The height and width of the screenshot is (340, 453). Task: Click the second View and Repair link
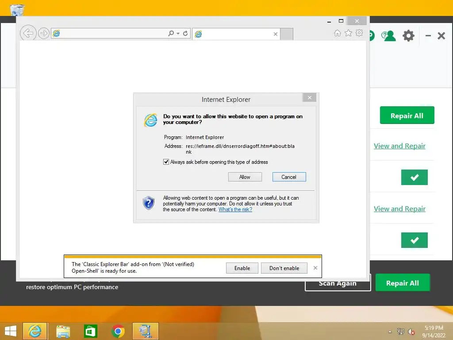(x=399, y=209)
